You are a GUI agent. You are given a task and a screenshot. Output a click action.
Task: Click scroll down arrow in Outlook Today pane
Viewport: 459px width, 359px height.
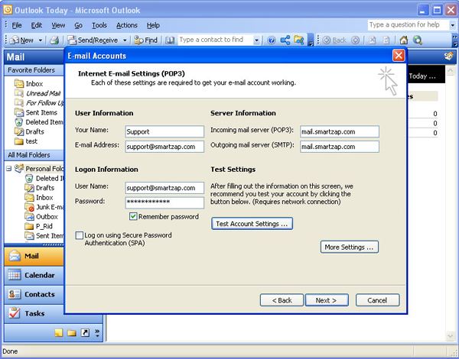click(x=451, y=336)
